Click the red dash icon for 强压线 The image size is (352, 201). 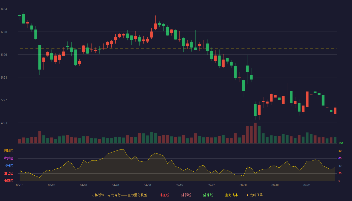tap(157, 195)
